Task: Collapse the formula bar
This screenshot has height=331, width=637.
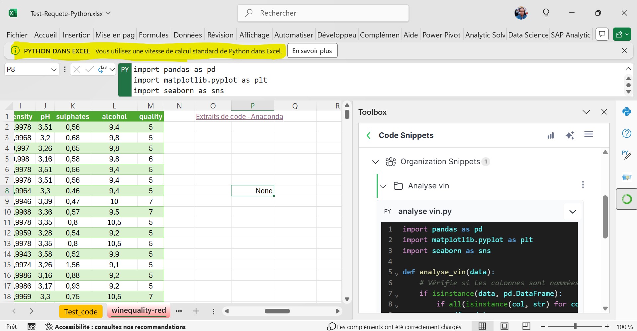Action: point(628,69)
